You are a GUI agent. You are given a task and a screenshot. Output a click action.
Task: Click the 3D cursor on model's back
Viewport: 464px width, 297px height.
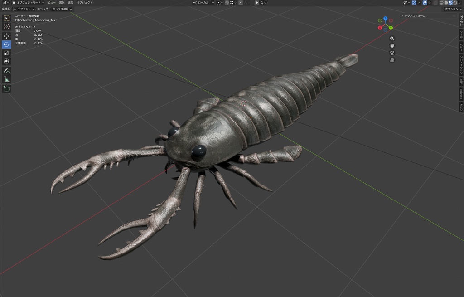pos(243,103)
